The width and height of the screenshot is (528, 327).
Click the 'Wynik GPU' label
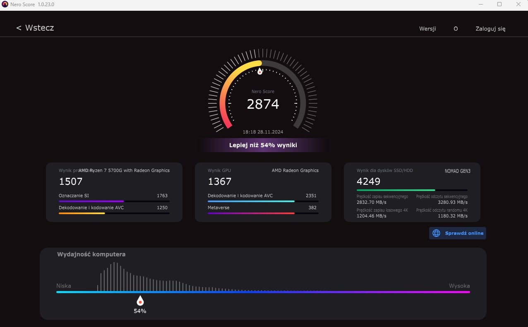(x=219, y=170)
